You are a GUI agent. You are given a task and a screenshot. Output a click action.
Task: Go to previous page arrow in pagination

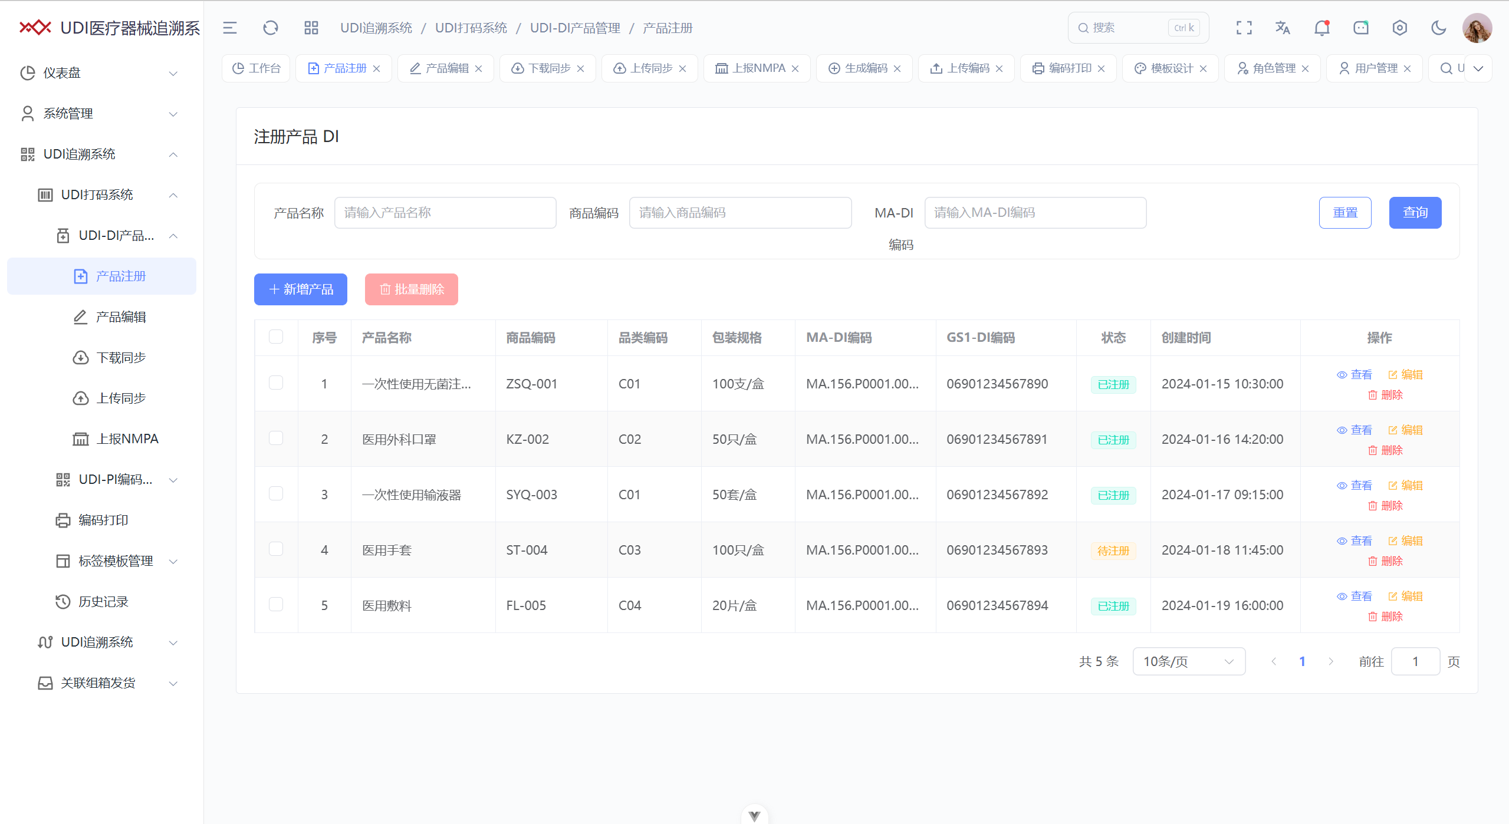pos(1274,661)
